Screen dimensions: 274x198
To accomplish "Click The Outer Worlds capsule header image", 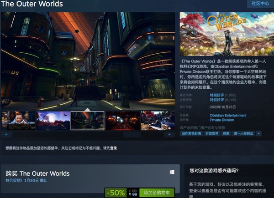I will pos(227,34).
